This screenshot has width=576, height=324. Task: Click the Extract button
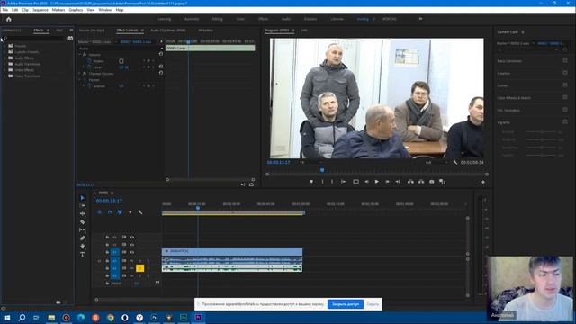(421, 182)
